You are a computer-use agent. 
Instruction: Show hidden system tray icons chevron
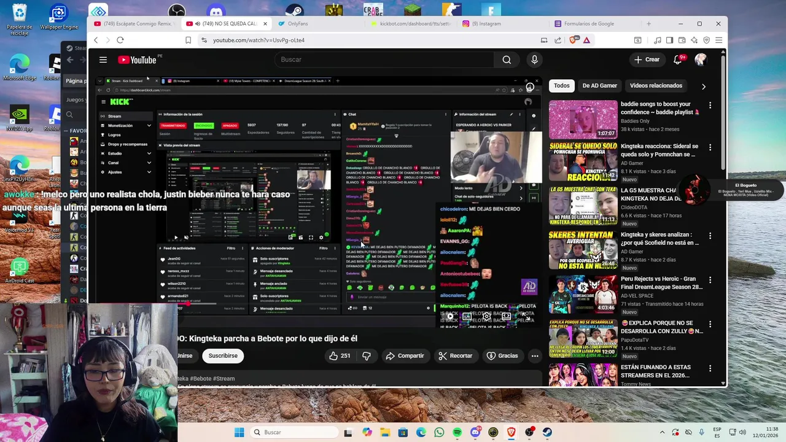[662, 432]
